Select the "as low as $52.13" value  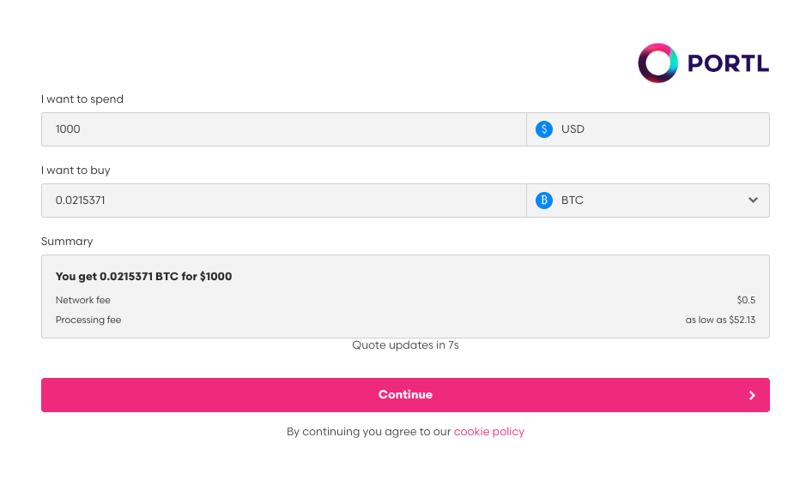(720, 320)
